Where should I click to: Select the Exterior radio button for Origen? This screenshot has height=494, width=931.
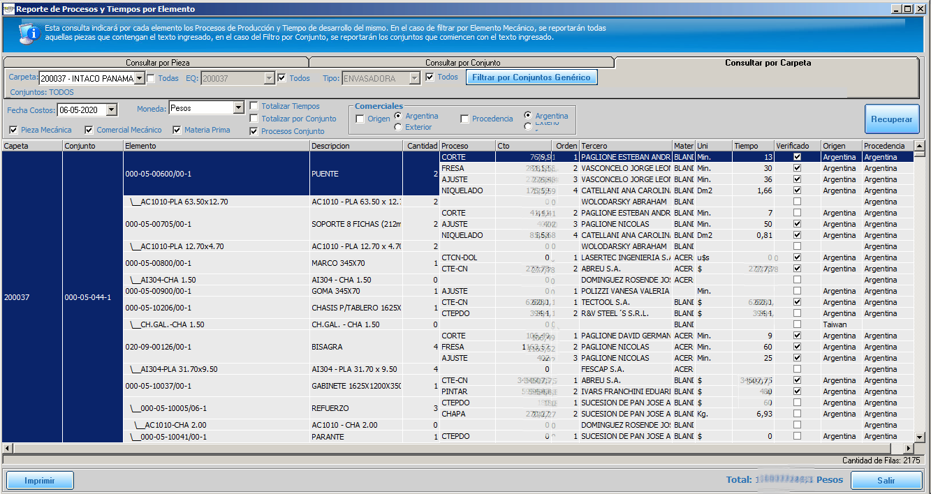tap(398, 127)
